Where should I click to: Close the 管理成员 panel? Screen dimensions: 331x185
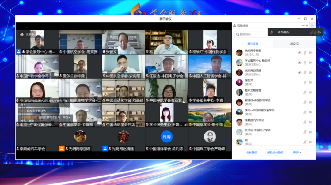coord(307,25)
